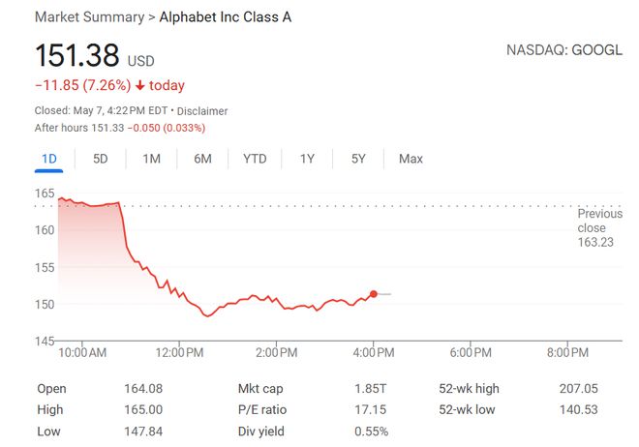Click the 151.38 USD price heading
639x447 pixels.
[x=95, y=56]
